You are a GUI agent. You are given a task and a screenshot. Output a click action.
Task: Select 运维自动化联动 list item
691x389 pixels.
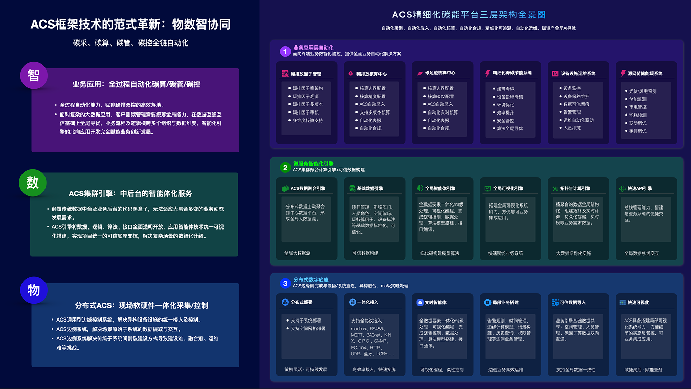coord(578,120)
